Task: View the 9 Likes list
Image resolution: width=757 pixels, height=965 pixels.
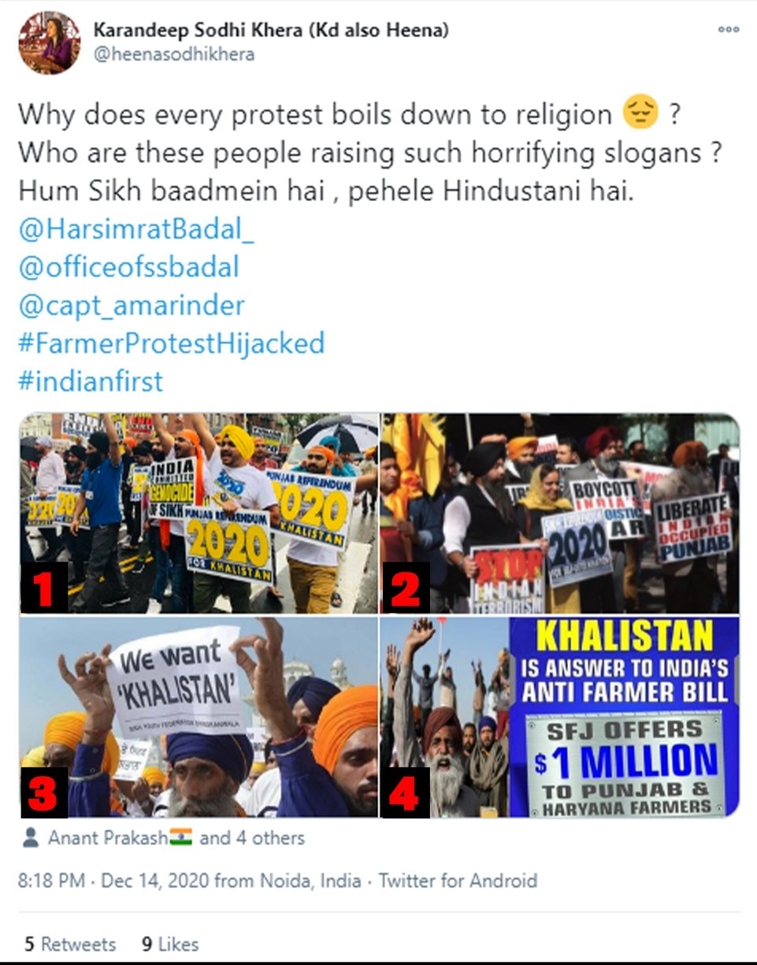Action: (x=170, y=944)
